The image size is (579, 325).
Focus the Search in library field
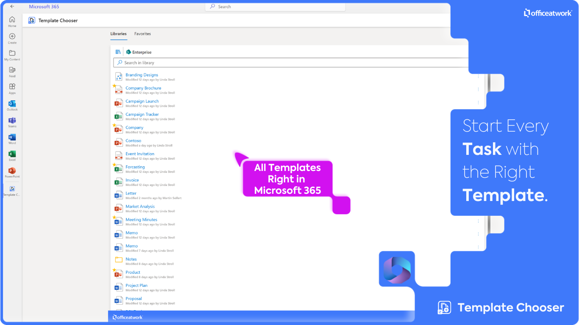point(291,63)
